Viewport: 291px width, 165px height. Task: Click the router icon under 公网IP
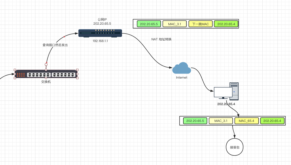[x=100, y=33]
